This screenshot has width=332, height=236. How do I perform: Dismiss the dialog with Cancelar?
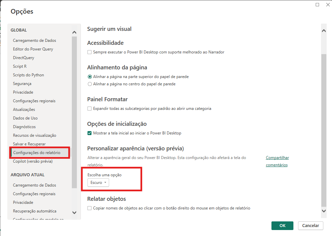tap(310, 225)
